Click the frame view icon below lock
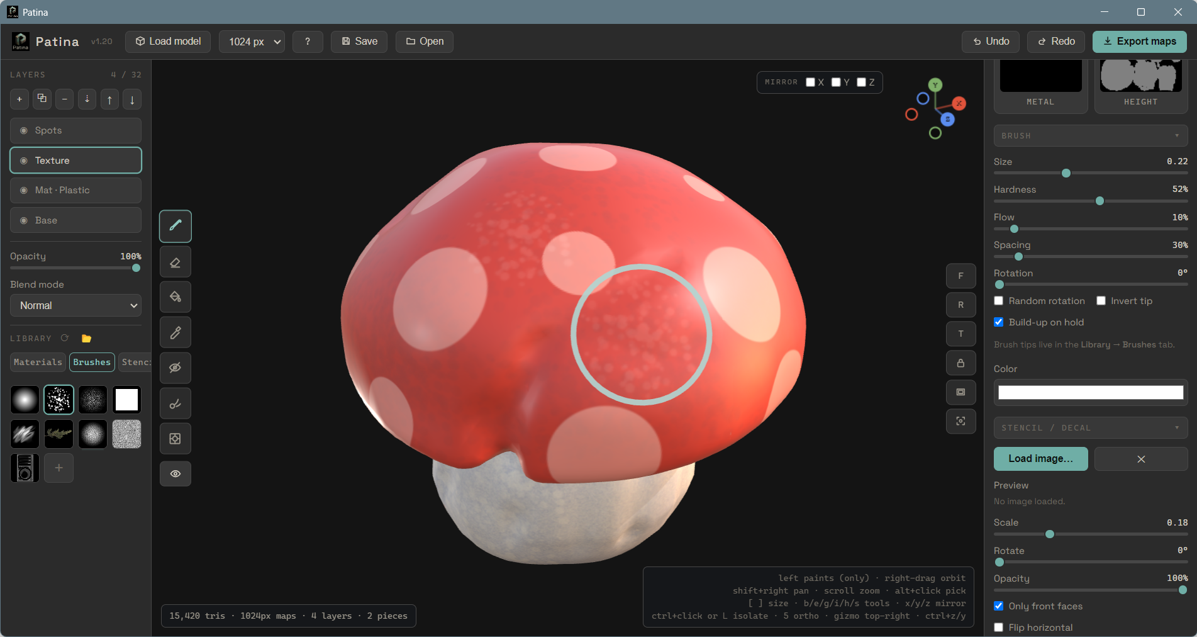This screenshot has width=1197, height=637. pyautogui.click(x=960, y=392)
